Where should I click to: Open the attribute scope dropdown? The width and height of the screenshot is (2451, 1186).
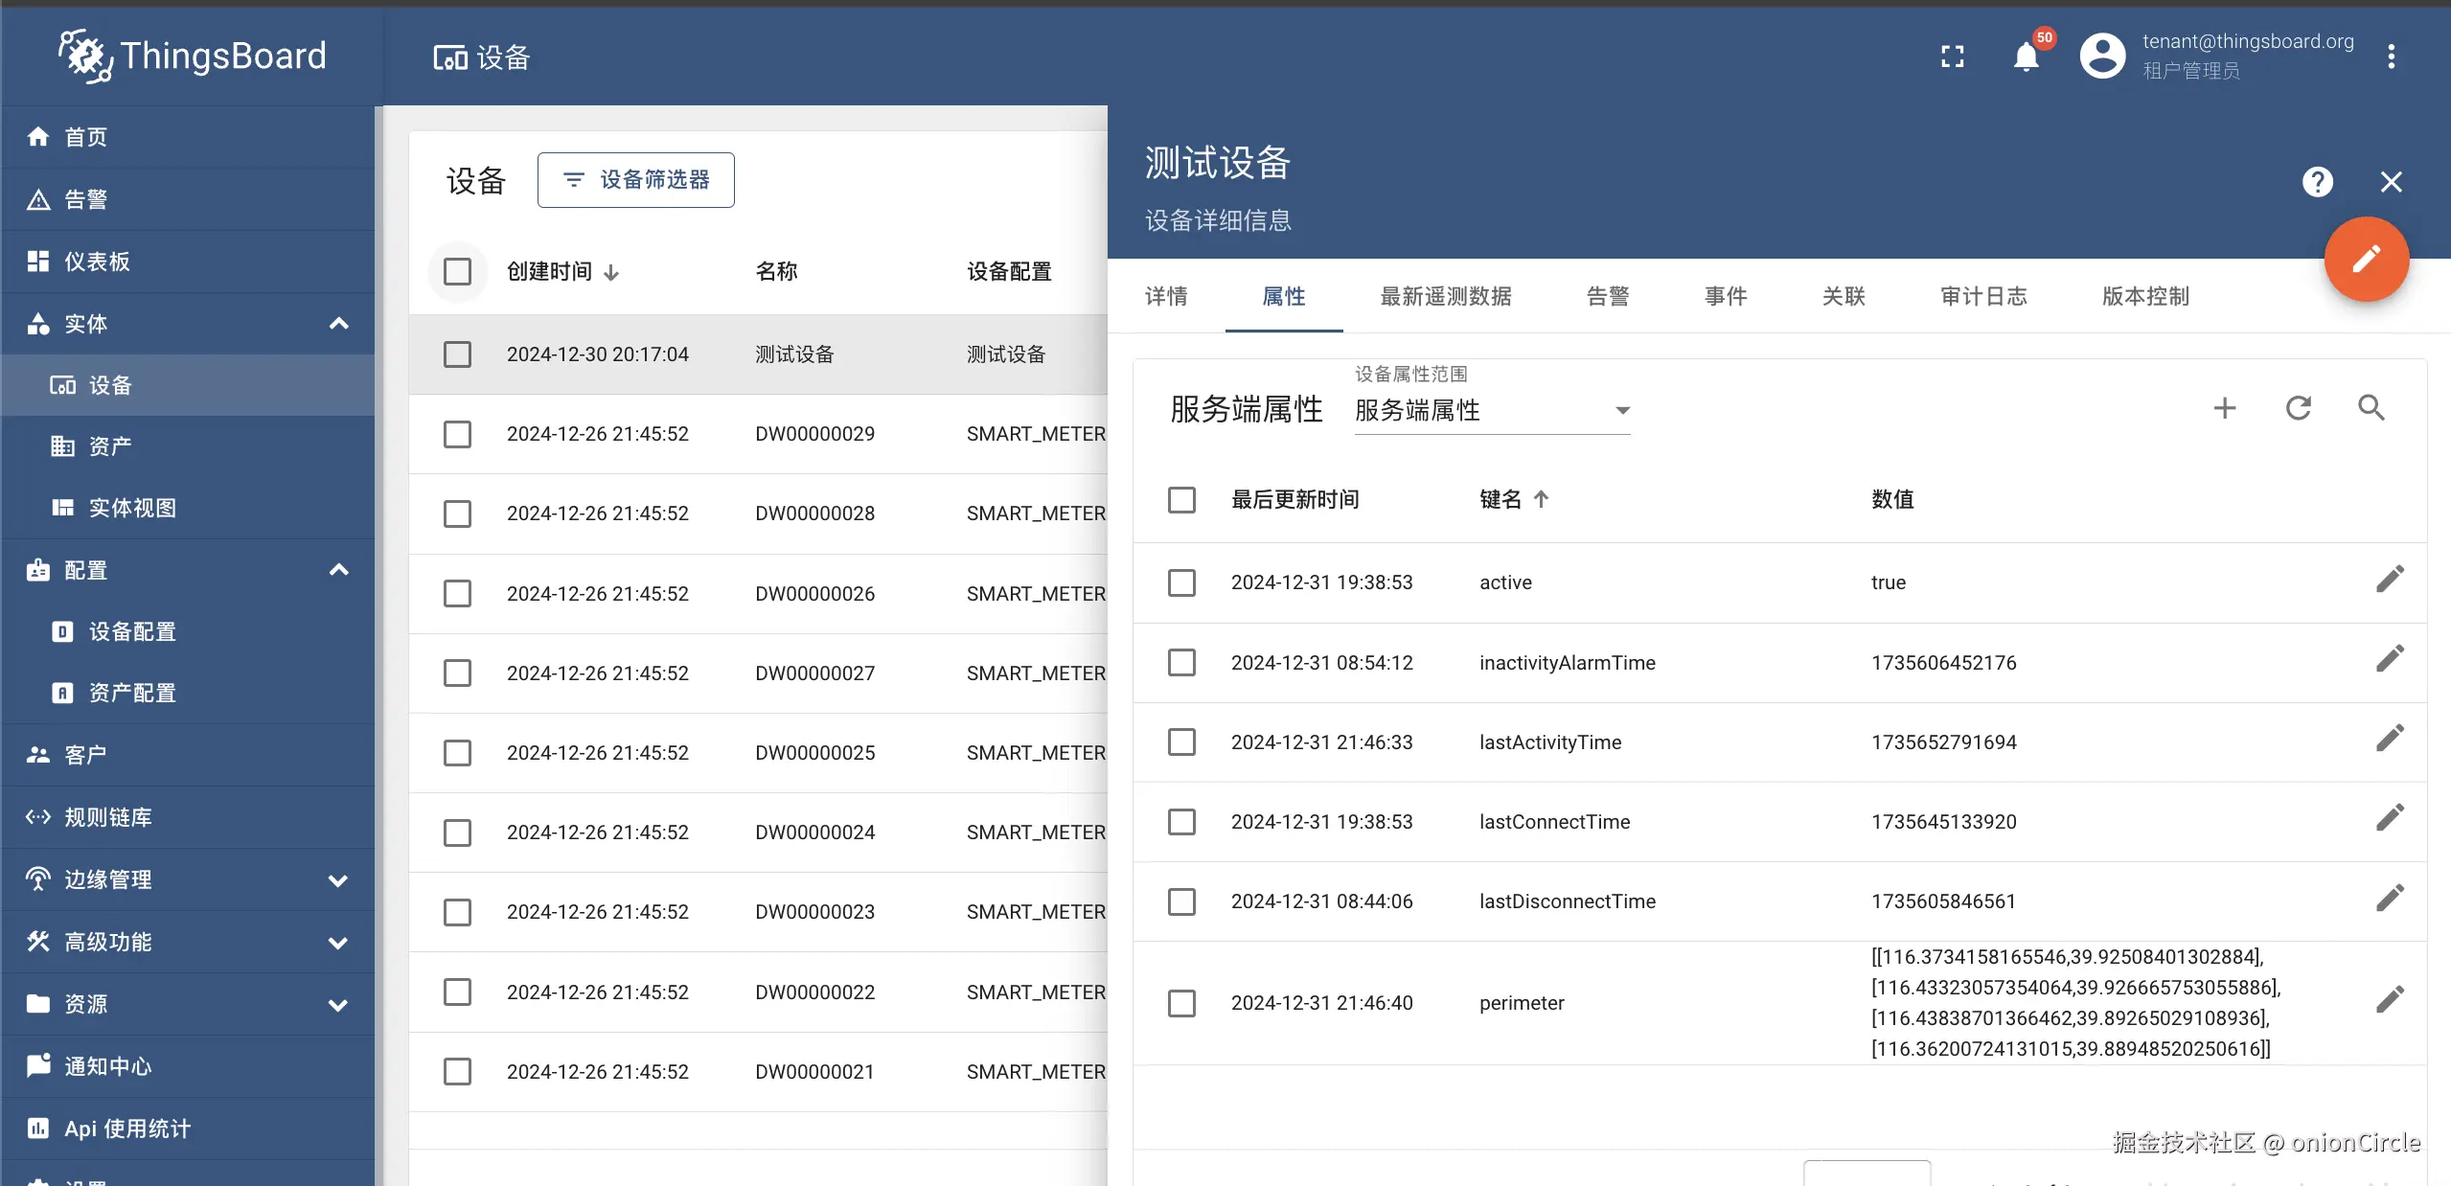point(1491,411)
